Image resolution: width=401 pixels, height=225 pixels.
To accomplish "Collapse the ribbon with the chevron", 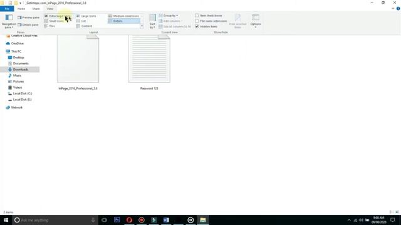I will click(393, 9).
